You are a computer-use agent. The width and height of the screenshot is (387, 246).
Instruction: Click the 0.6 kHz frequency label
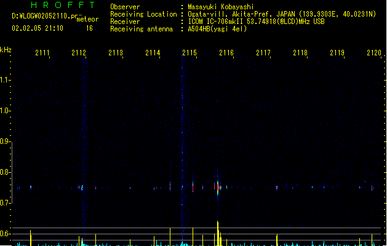pyautogui.click(x=5, y=234)
